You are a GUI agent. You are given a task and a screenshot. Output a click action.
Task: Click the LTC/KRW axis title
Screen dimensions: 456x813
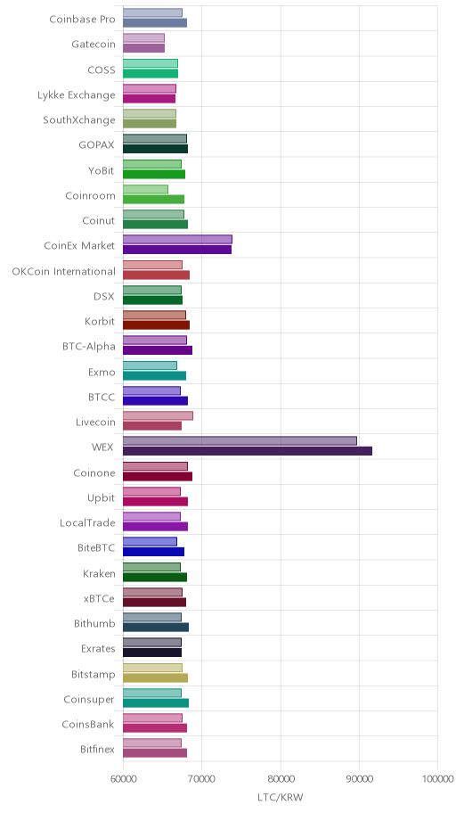(x=280, y=797)
